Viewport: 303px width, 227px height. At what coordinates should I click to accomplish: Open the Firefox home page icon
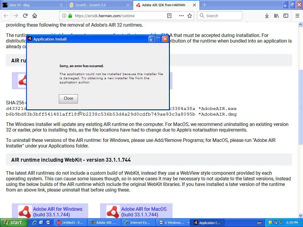[35, 16]
